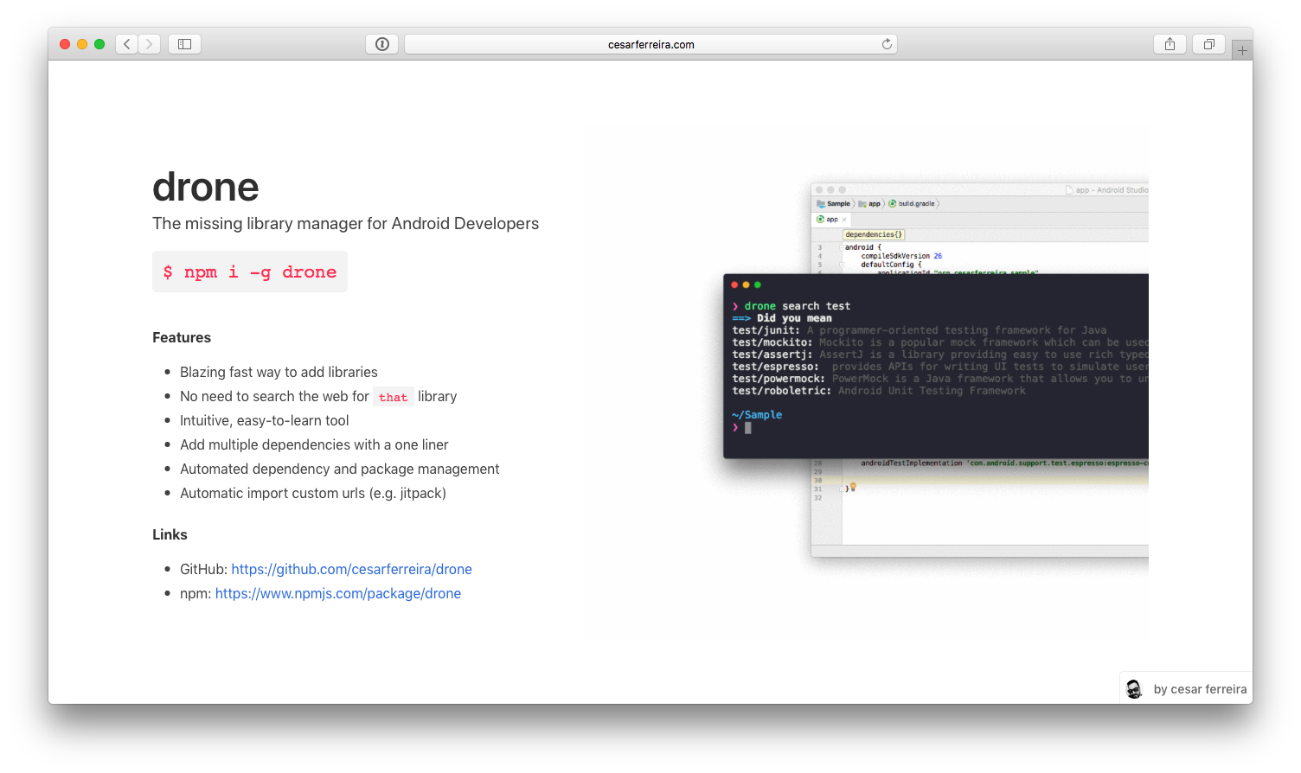The height and width of the screenshot is (773, 1301).
Task: Click the cesarferreira.com address bar
Action: pyautogui.click(x=650, y=44)
